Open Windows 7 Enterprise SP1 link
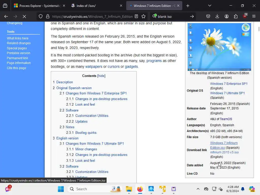This screenshot has width=260, height=195. click(229, 84)
